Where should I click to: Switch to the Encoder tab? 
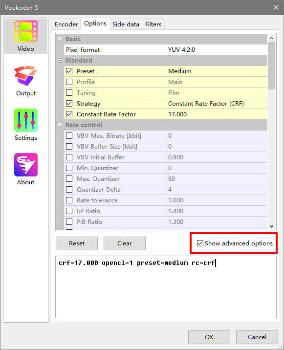[x=66, y=24]
